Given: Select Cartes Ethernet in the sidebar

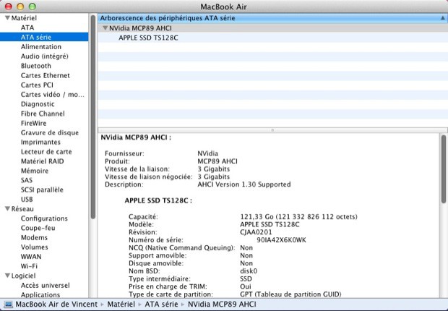Looking at the screenshot, I should point(45,75).
